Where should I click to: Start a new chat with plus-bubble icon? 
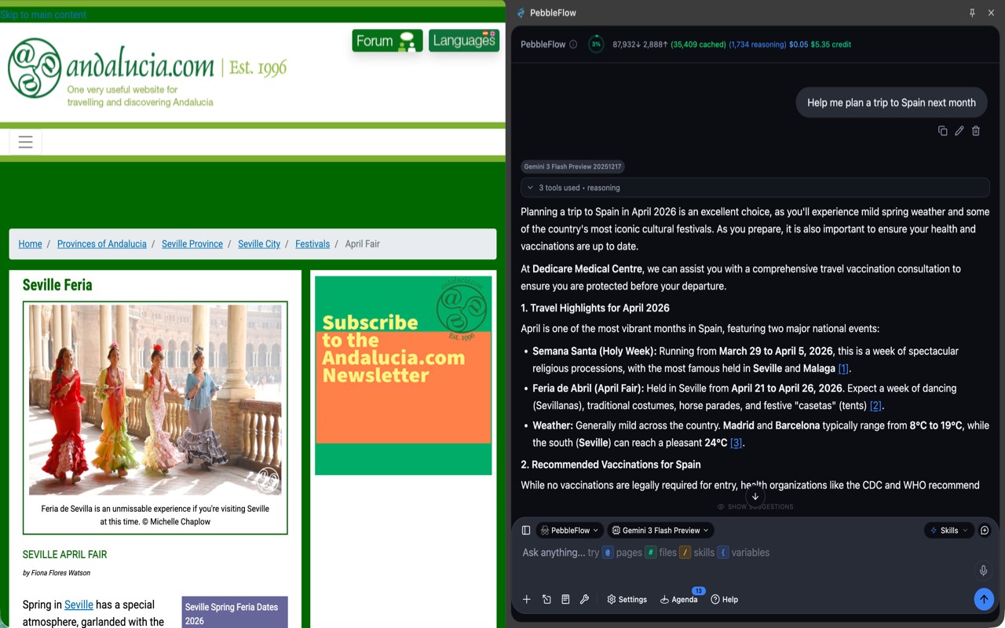(x=985, y=531)
